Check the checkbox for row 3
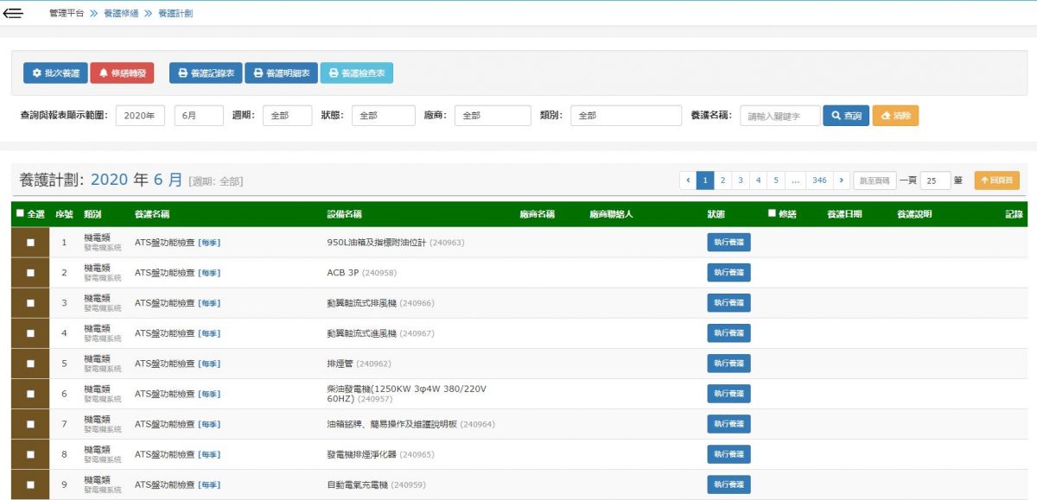The image size is (1037, 500). pyautogui.click(x=30, y=303)
